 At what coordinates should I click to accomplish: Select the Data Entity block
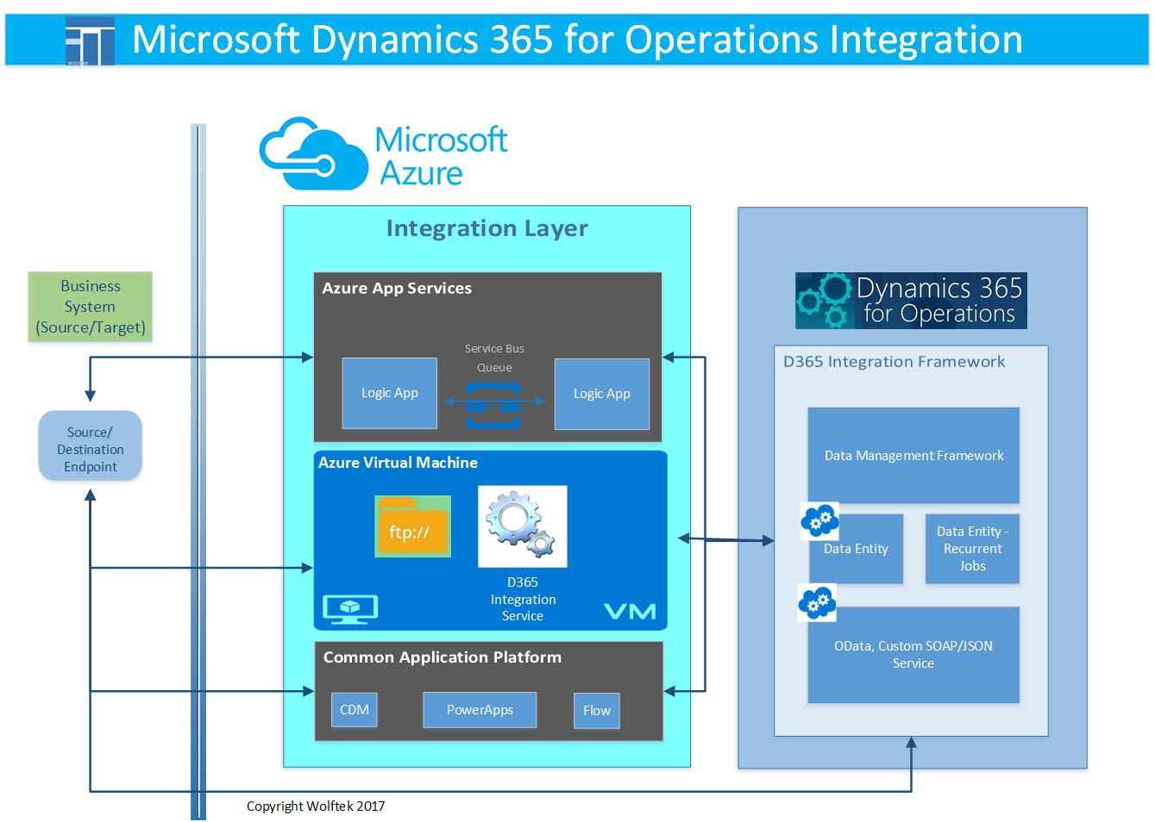click(x=857, y=549)
